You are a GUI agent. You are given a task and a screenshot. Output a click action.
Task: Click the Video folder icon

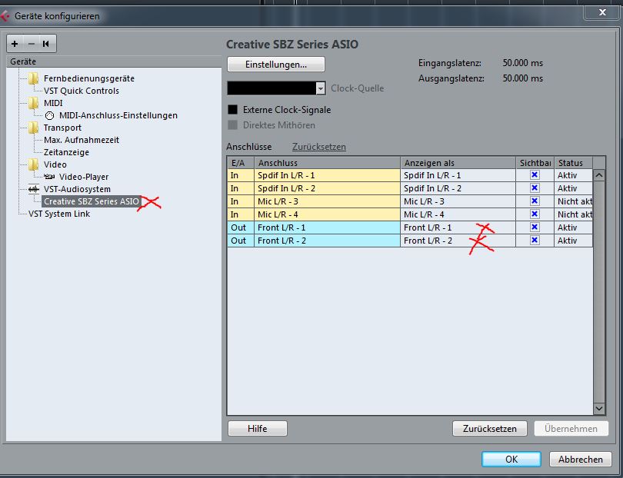(x=33, y=164)
